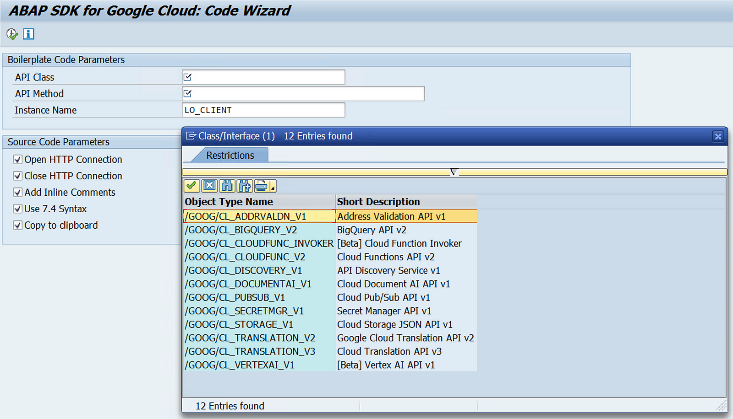733x419 pixels.
Task: Open the print options dropdown arrow
Action: [273, 187]
